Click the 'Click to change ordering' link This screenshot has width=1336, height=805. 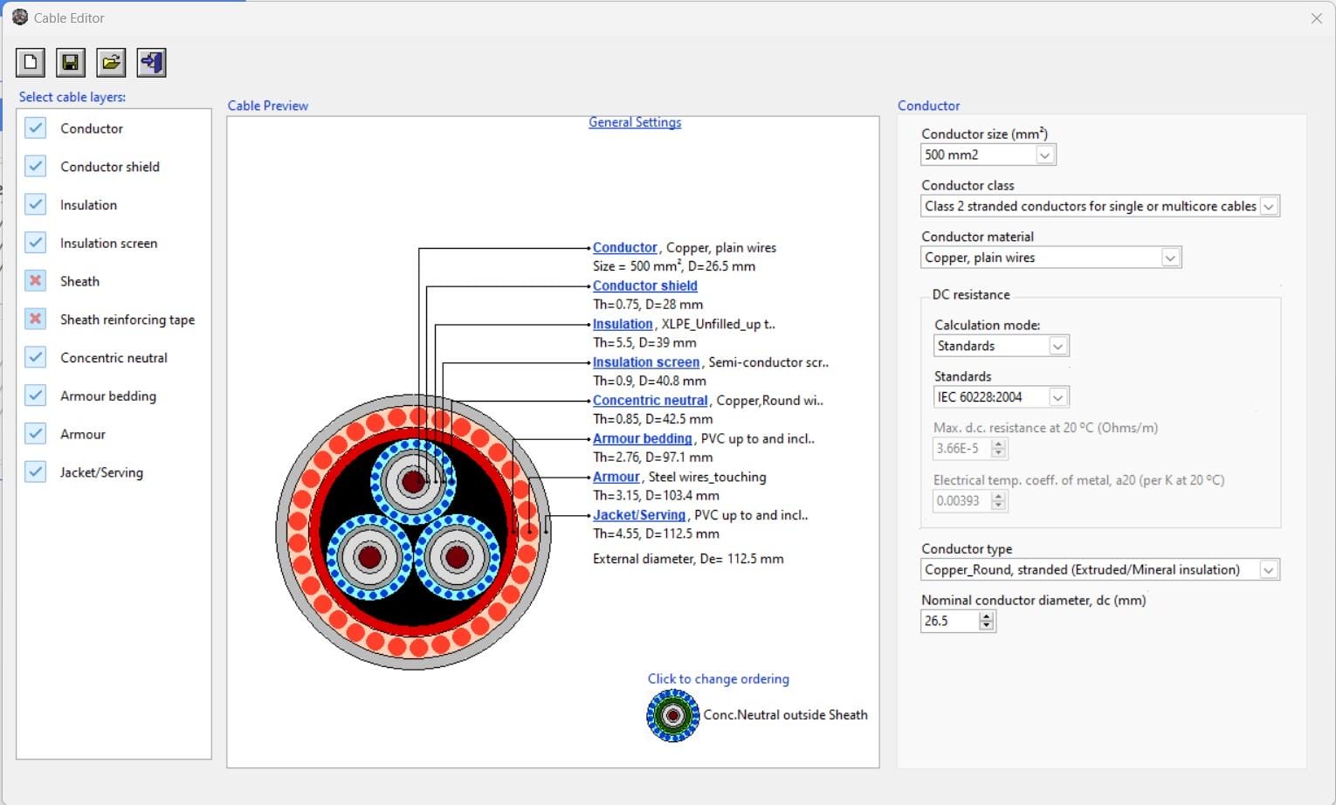pos(718,678)
